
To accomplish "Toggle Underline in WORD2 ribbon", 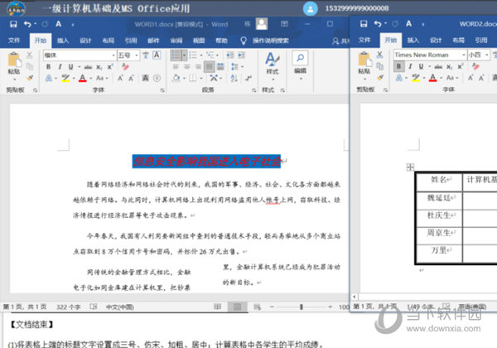I will [x=421, y=66].
